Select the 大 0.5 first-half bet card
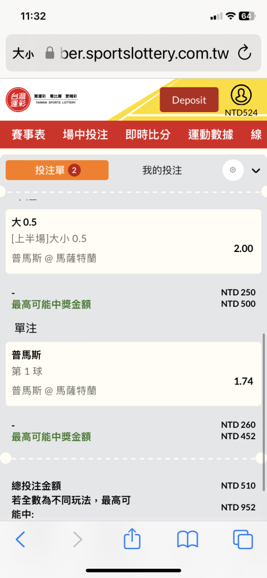Viewport: 267px width, 578px height. [133, 242]
